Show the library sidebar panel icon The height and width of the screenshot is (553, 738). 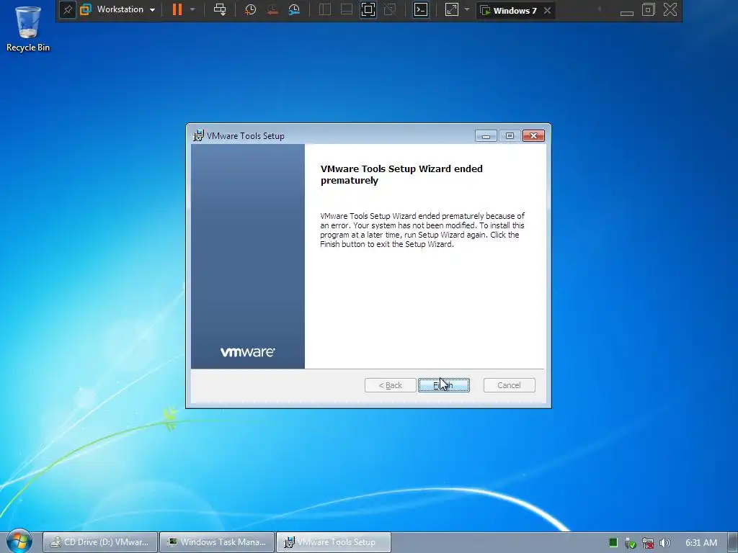pos(325,9)
